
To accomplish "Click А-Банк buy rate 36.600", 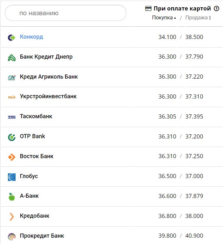I will (x=167, y=196).
